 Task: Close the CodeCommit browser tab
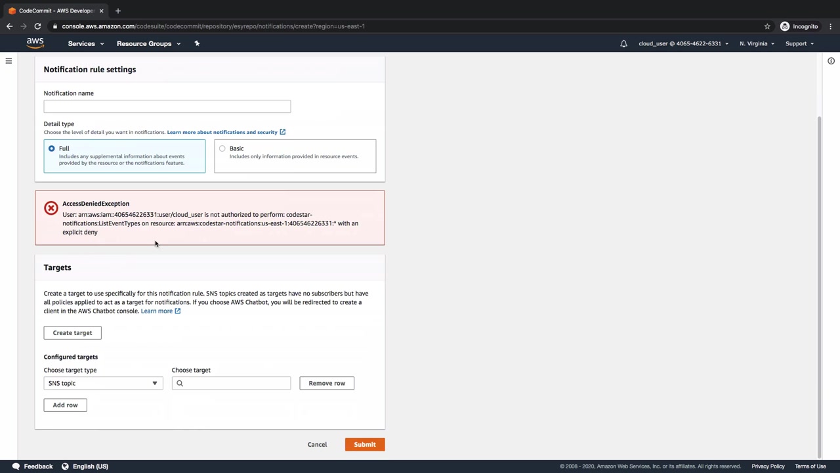[101, 11]
